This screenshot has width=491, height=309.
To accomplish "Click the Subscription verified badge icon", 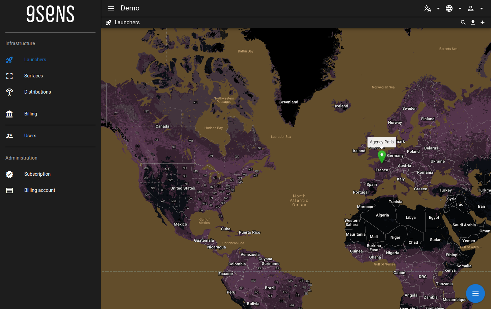I will (x=9, y=174).
